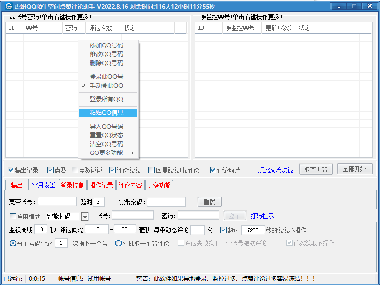Click running time 0:0:15 in status bar

37,279
